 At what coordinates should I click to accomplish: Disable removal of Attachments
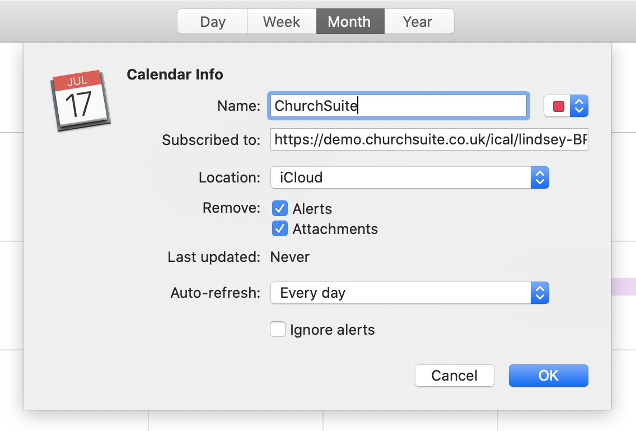point(280,228)
